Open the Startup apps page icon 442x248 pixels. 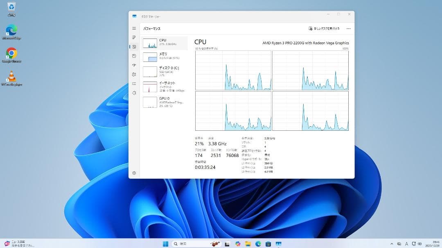(x=134, y=65)
